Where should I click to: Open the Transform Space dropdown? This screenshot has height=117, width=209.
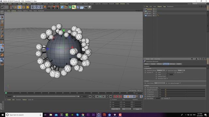pyautogui.click(x=181, y=71)
